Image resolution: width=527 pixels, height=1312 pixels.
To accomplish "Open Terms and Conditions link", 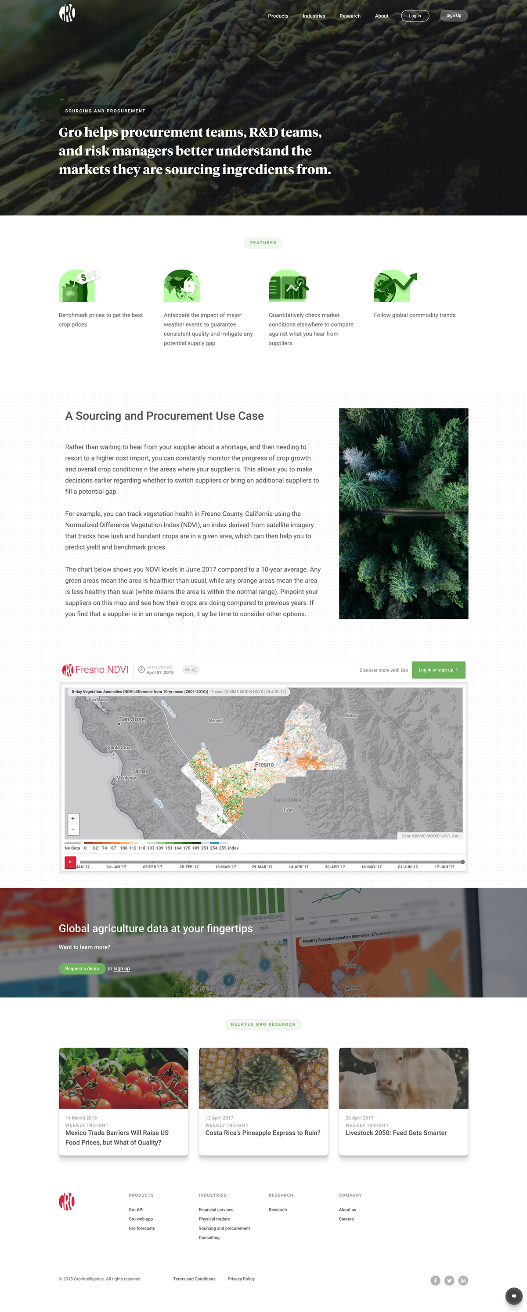I will coord(194,1279).
